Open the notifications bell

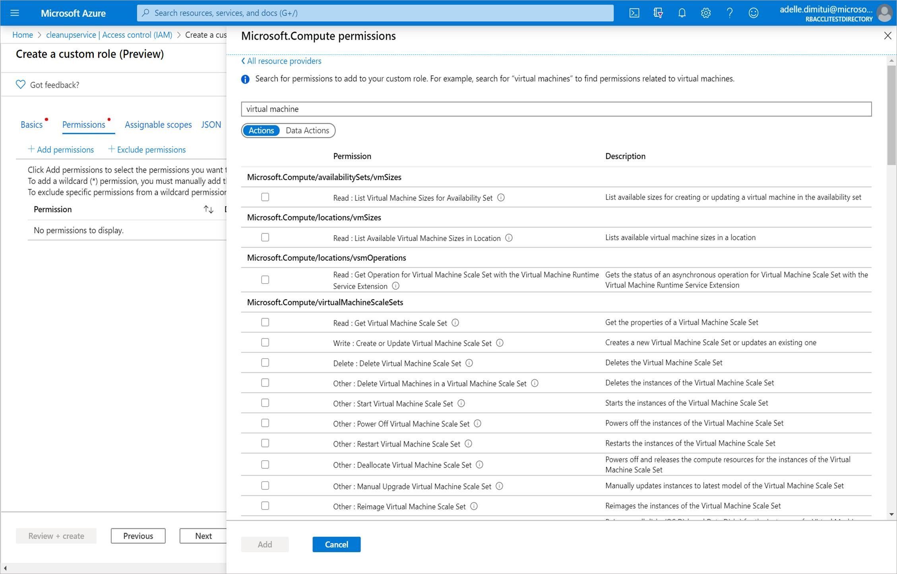click(682, 12)
